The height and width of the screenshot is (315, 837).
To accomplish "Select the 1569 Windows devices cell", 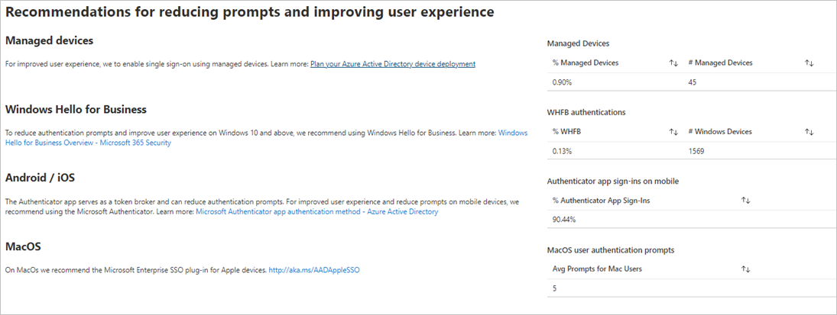I will [x=696, y=151].
